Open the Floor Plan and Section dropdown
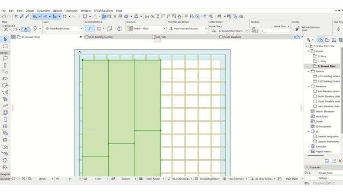The width and height of the screenshot is (343, 193). coord(188,28)
